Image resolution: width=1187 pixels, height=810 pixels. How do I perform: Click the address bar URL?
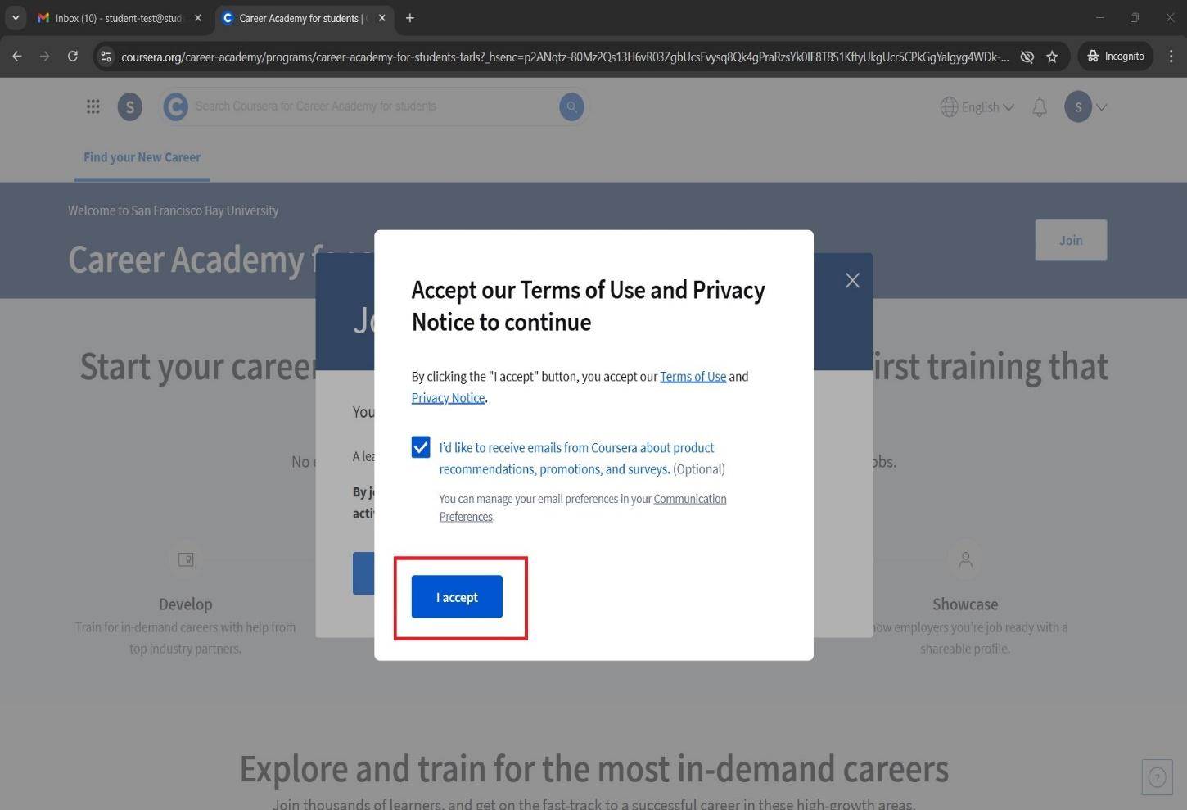565,57
